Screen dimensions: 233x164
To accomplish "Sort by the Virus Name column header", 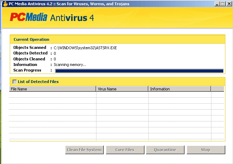I will pos(122,89).
